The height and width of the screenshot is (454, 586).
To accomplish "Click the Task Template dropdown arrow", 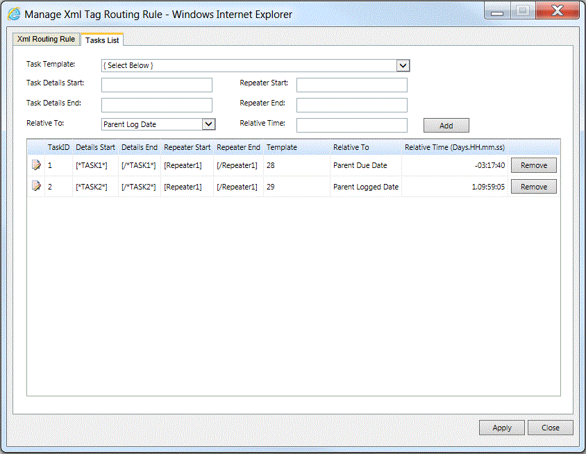I will click(x=403, y=65).
